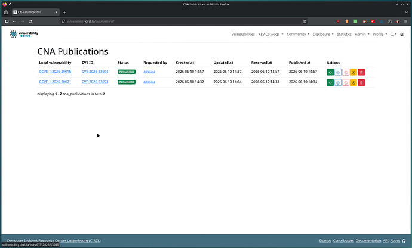The width and height of the screenshot is (412, 248).
Task: Open the Vulnerabilities nav item
Action: pos(243,35)
